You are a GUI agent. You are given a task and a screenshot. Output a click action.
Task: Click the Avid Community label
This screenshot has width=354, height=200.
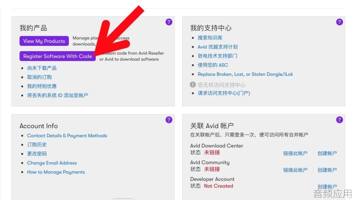(x=210, y=162)
